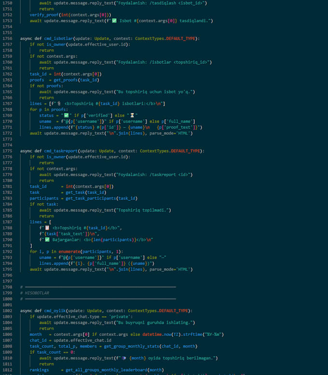Click the closing bracket on line 1791
The width and height of the screenshot is (328, 375).
tap(31, 246)
